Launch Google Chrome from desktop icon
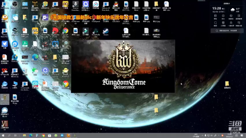 click(x=65, y=33)
